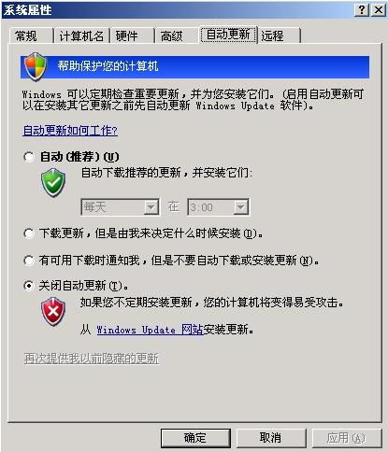
Task: Click the green checkmark shield icon
Action: click(x=53, y=183)
